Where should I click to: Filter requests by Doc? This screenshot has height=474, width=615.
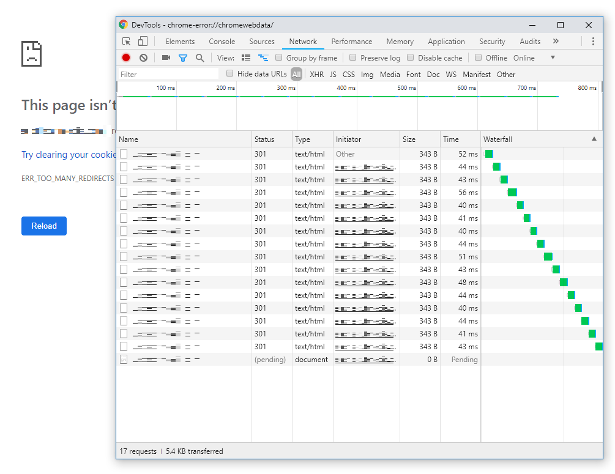pos(433,75)
